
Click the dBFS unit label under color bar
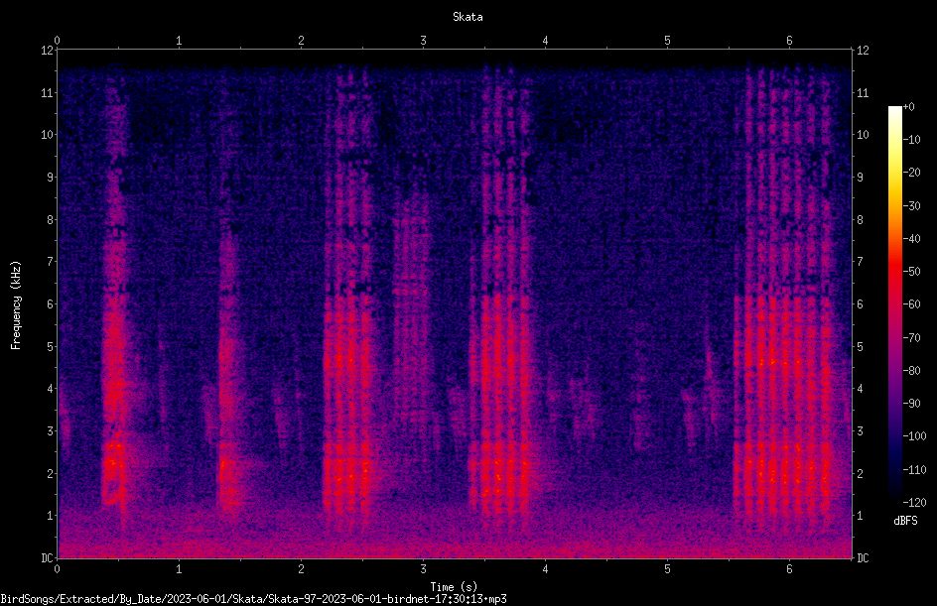pyautogui.click(x=905, y=521)
